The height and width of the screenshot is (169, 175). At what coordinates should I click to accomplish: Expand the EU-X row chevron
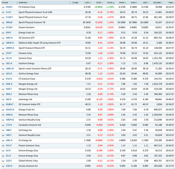pyautogui.click(x=3, y=151)
